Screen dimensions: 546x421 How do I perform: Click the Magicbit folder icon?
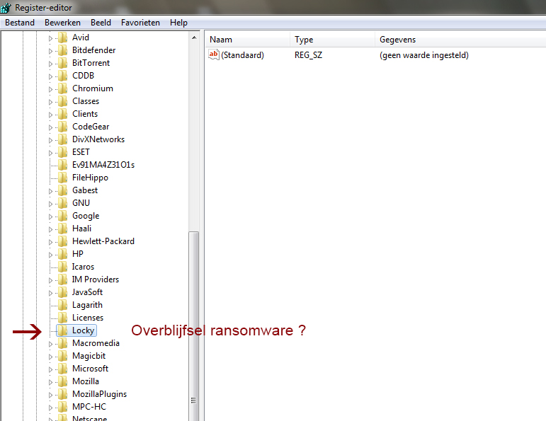click(63, 356)
